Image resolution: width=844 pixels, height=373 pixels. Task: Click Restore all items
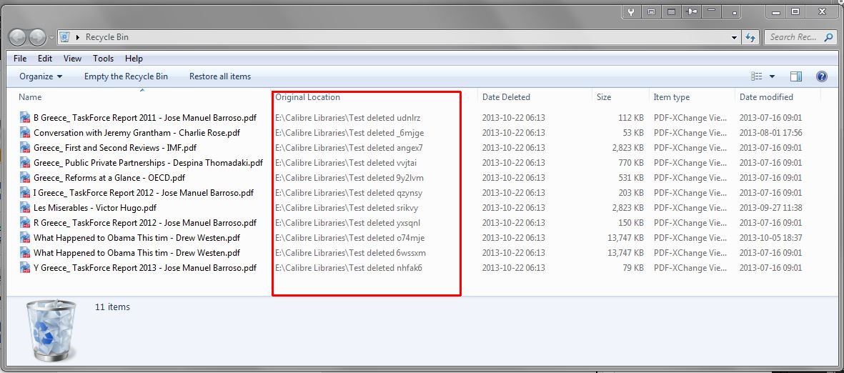[x=220, y=76]
